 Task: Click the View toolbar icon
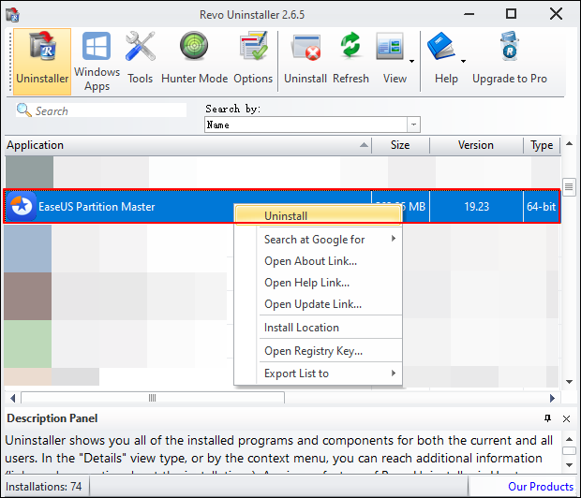click(390, 46)
